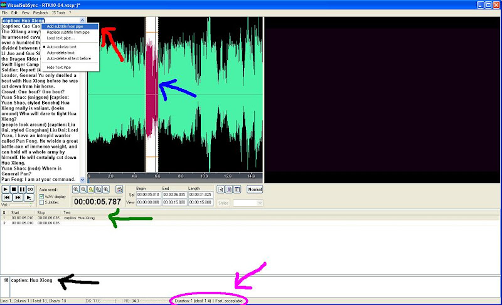Choose Auto-delete all text before
The image size is (502, 305).
pos(70,58)
